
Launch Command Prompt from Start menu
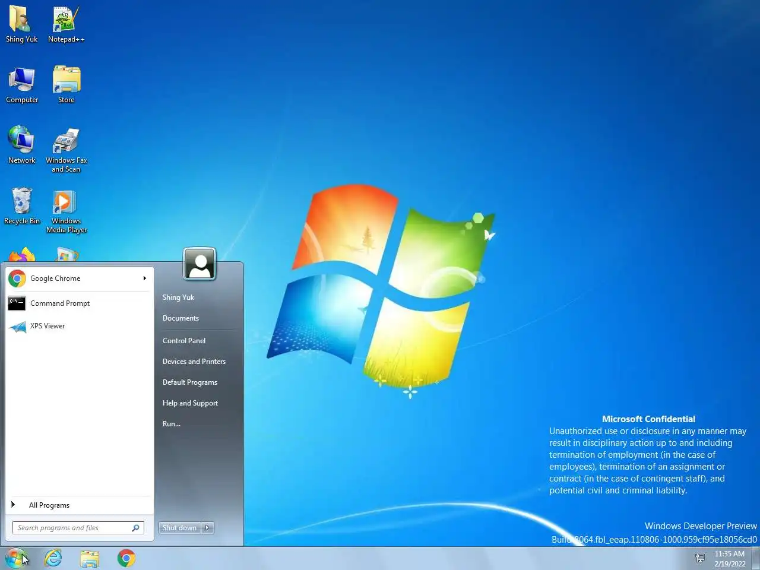(79, 303)
